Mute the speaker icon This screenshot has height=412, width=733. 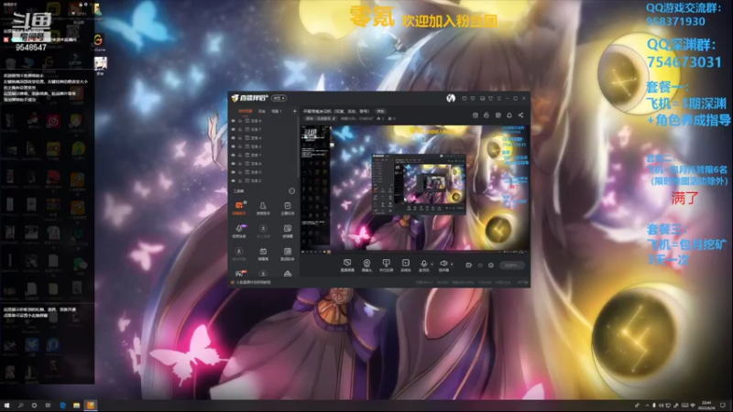443,264
